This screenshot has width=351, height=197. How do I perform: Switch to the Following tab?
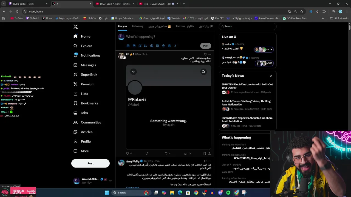tap(138, 26)
